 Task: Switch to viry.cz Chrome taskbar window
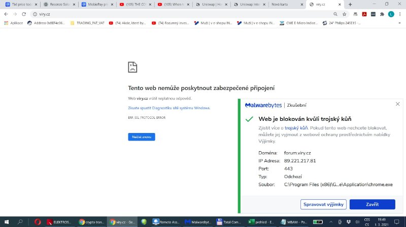(122, 222)
